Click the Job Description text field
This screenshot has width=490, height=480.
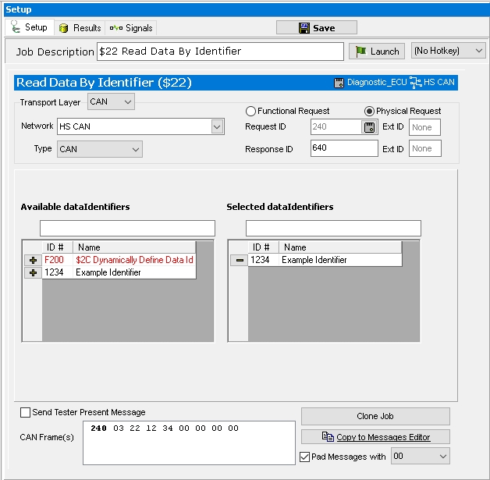pos(220,52)
